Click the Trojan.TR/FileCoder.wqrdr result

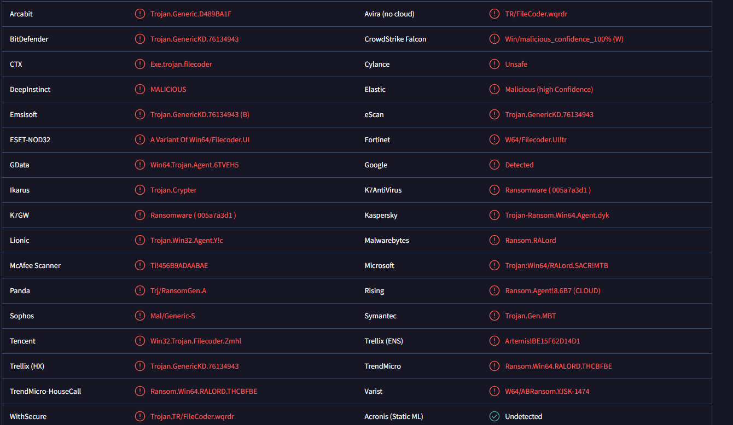(193, 416)
